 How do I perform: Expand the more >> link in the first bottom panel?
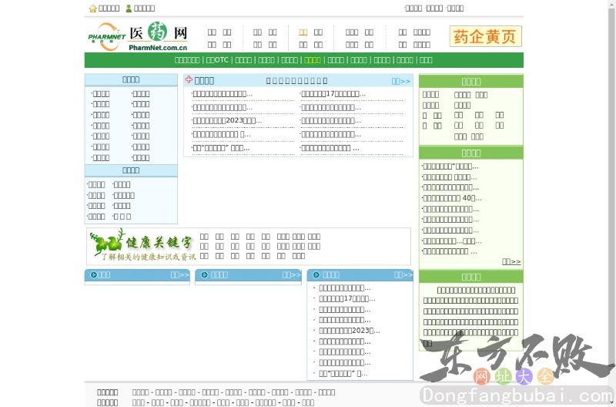[x=179, y=274]
